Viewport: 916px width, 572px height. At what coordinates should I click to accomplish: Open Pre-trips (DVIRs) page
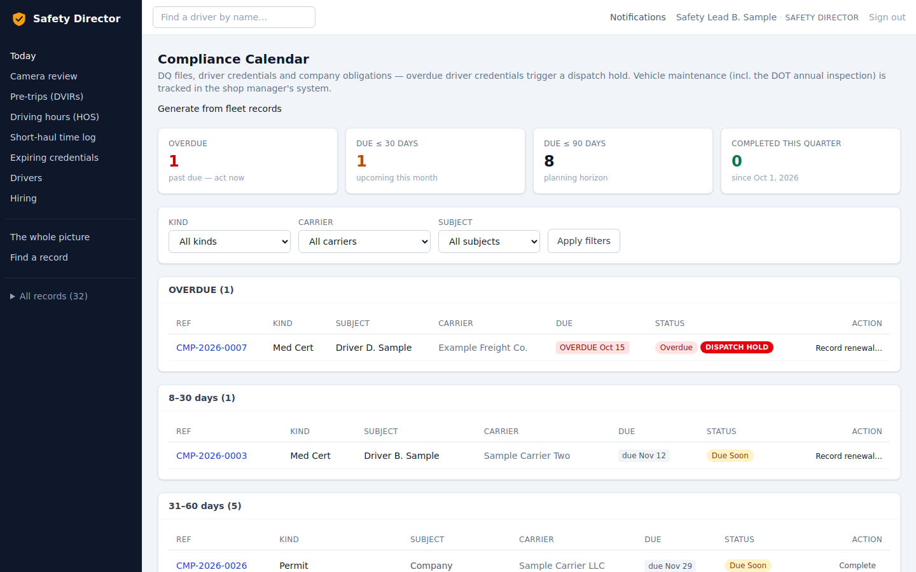point(47,97)
